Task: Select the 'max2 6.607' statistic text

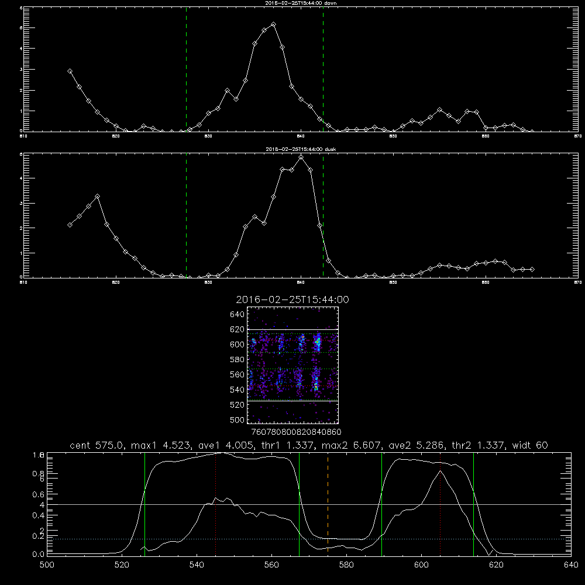Action: (x=352, y=445)
